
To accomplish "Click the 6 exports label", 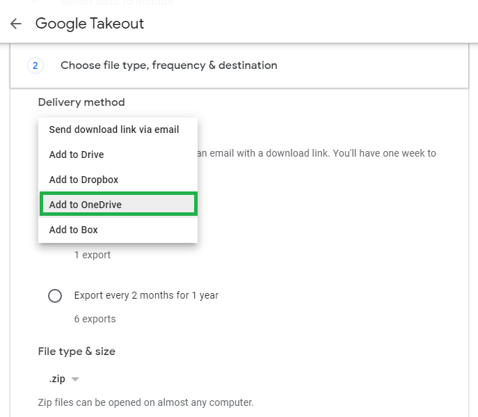I will 95,319.
